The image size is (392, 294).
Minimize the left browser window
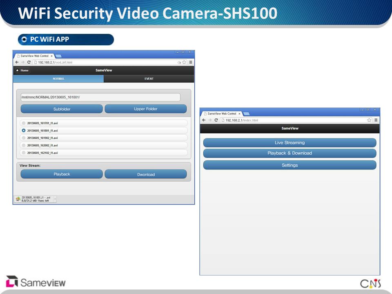tap(178, 52)
